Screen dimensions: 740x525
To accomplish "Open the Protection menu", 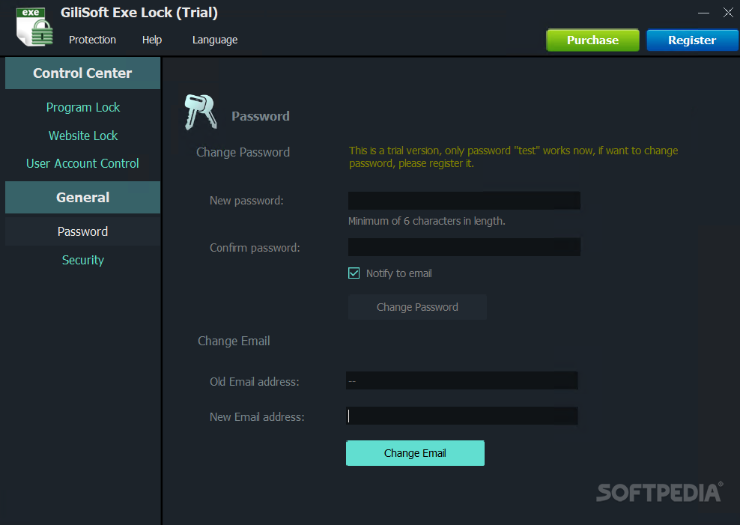I will point(93,40).
